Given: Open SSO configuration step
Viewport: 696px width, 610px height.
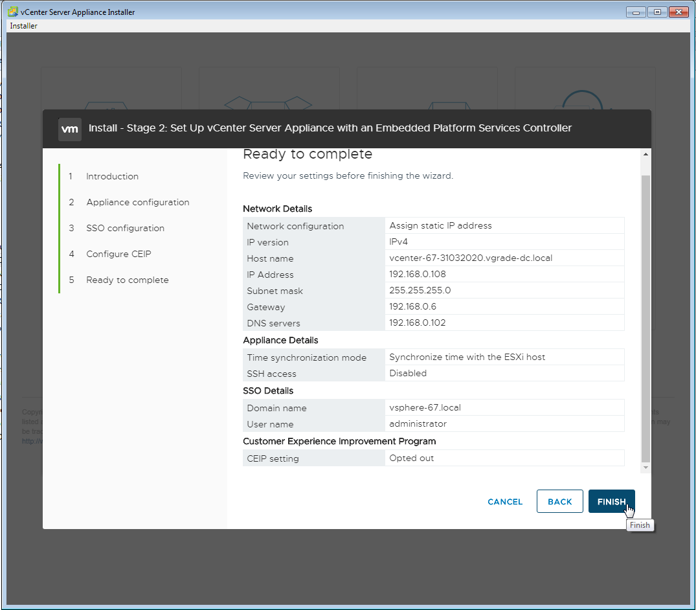Looking at the screenshot, I should point(125,228).
